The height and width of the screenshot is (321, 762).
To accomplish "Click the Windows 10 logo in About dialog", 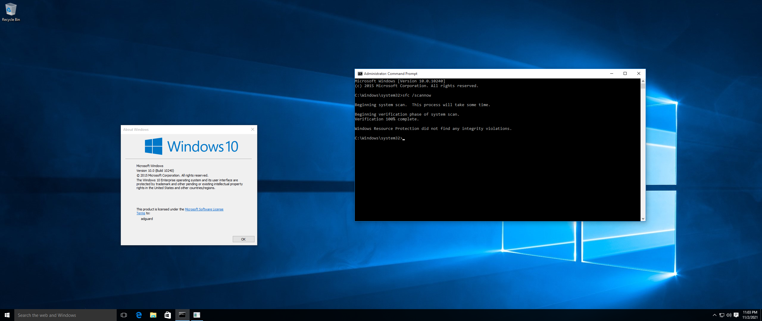I will 191,146.
